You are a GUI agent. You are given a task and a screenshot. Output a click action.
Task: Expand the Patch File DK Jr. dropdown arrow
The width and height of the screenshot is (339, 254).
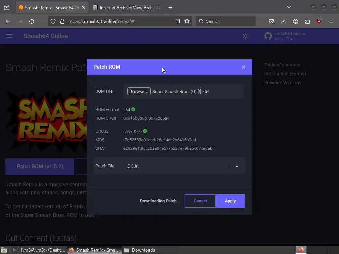pos(237,166)
